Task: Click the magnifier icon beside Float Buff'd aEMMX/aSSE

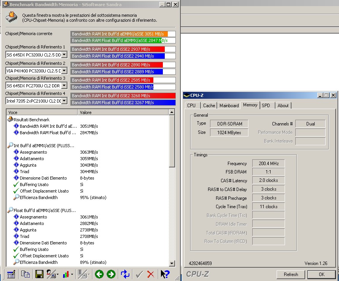Action: tap(10, 210)
